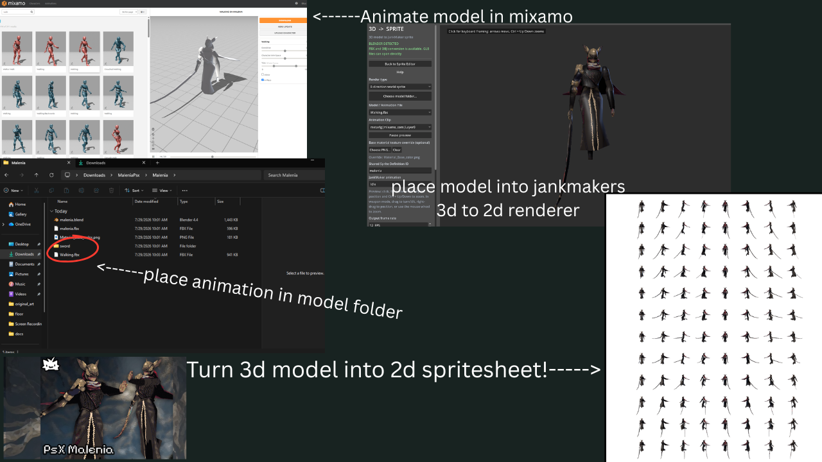Viewport: 822px width, 462px height.
Task: Click the Paste icon in Explorer toolbar
Action: (x=66, y=191)
